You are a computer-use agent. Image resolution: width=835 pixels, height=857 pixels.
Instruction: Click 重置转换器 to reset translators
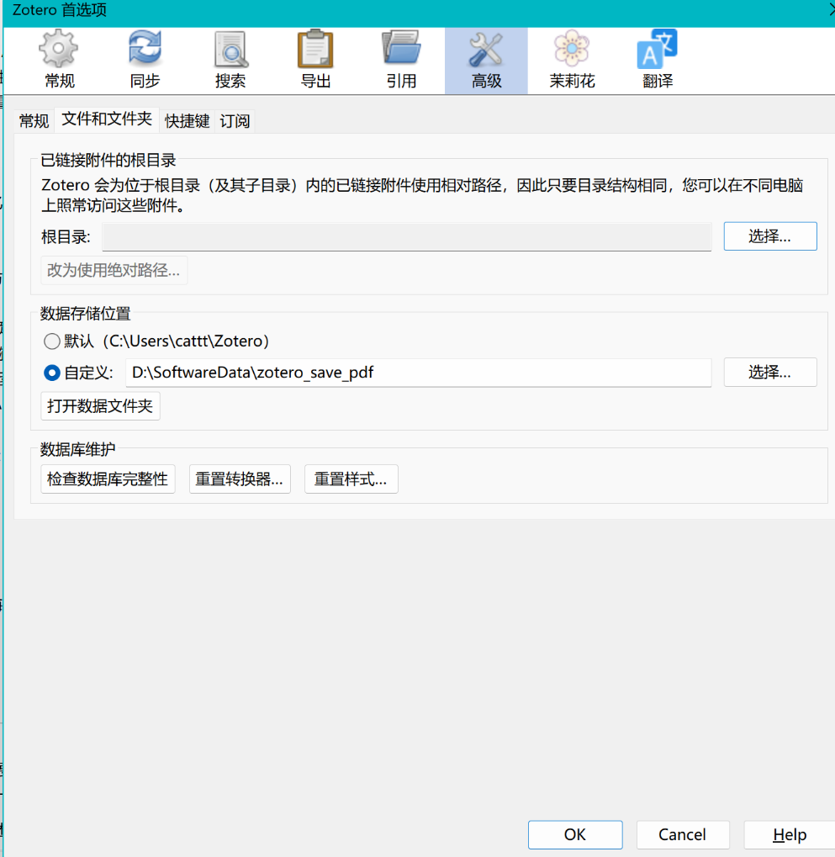point(240,479)
